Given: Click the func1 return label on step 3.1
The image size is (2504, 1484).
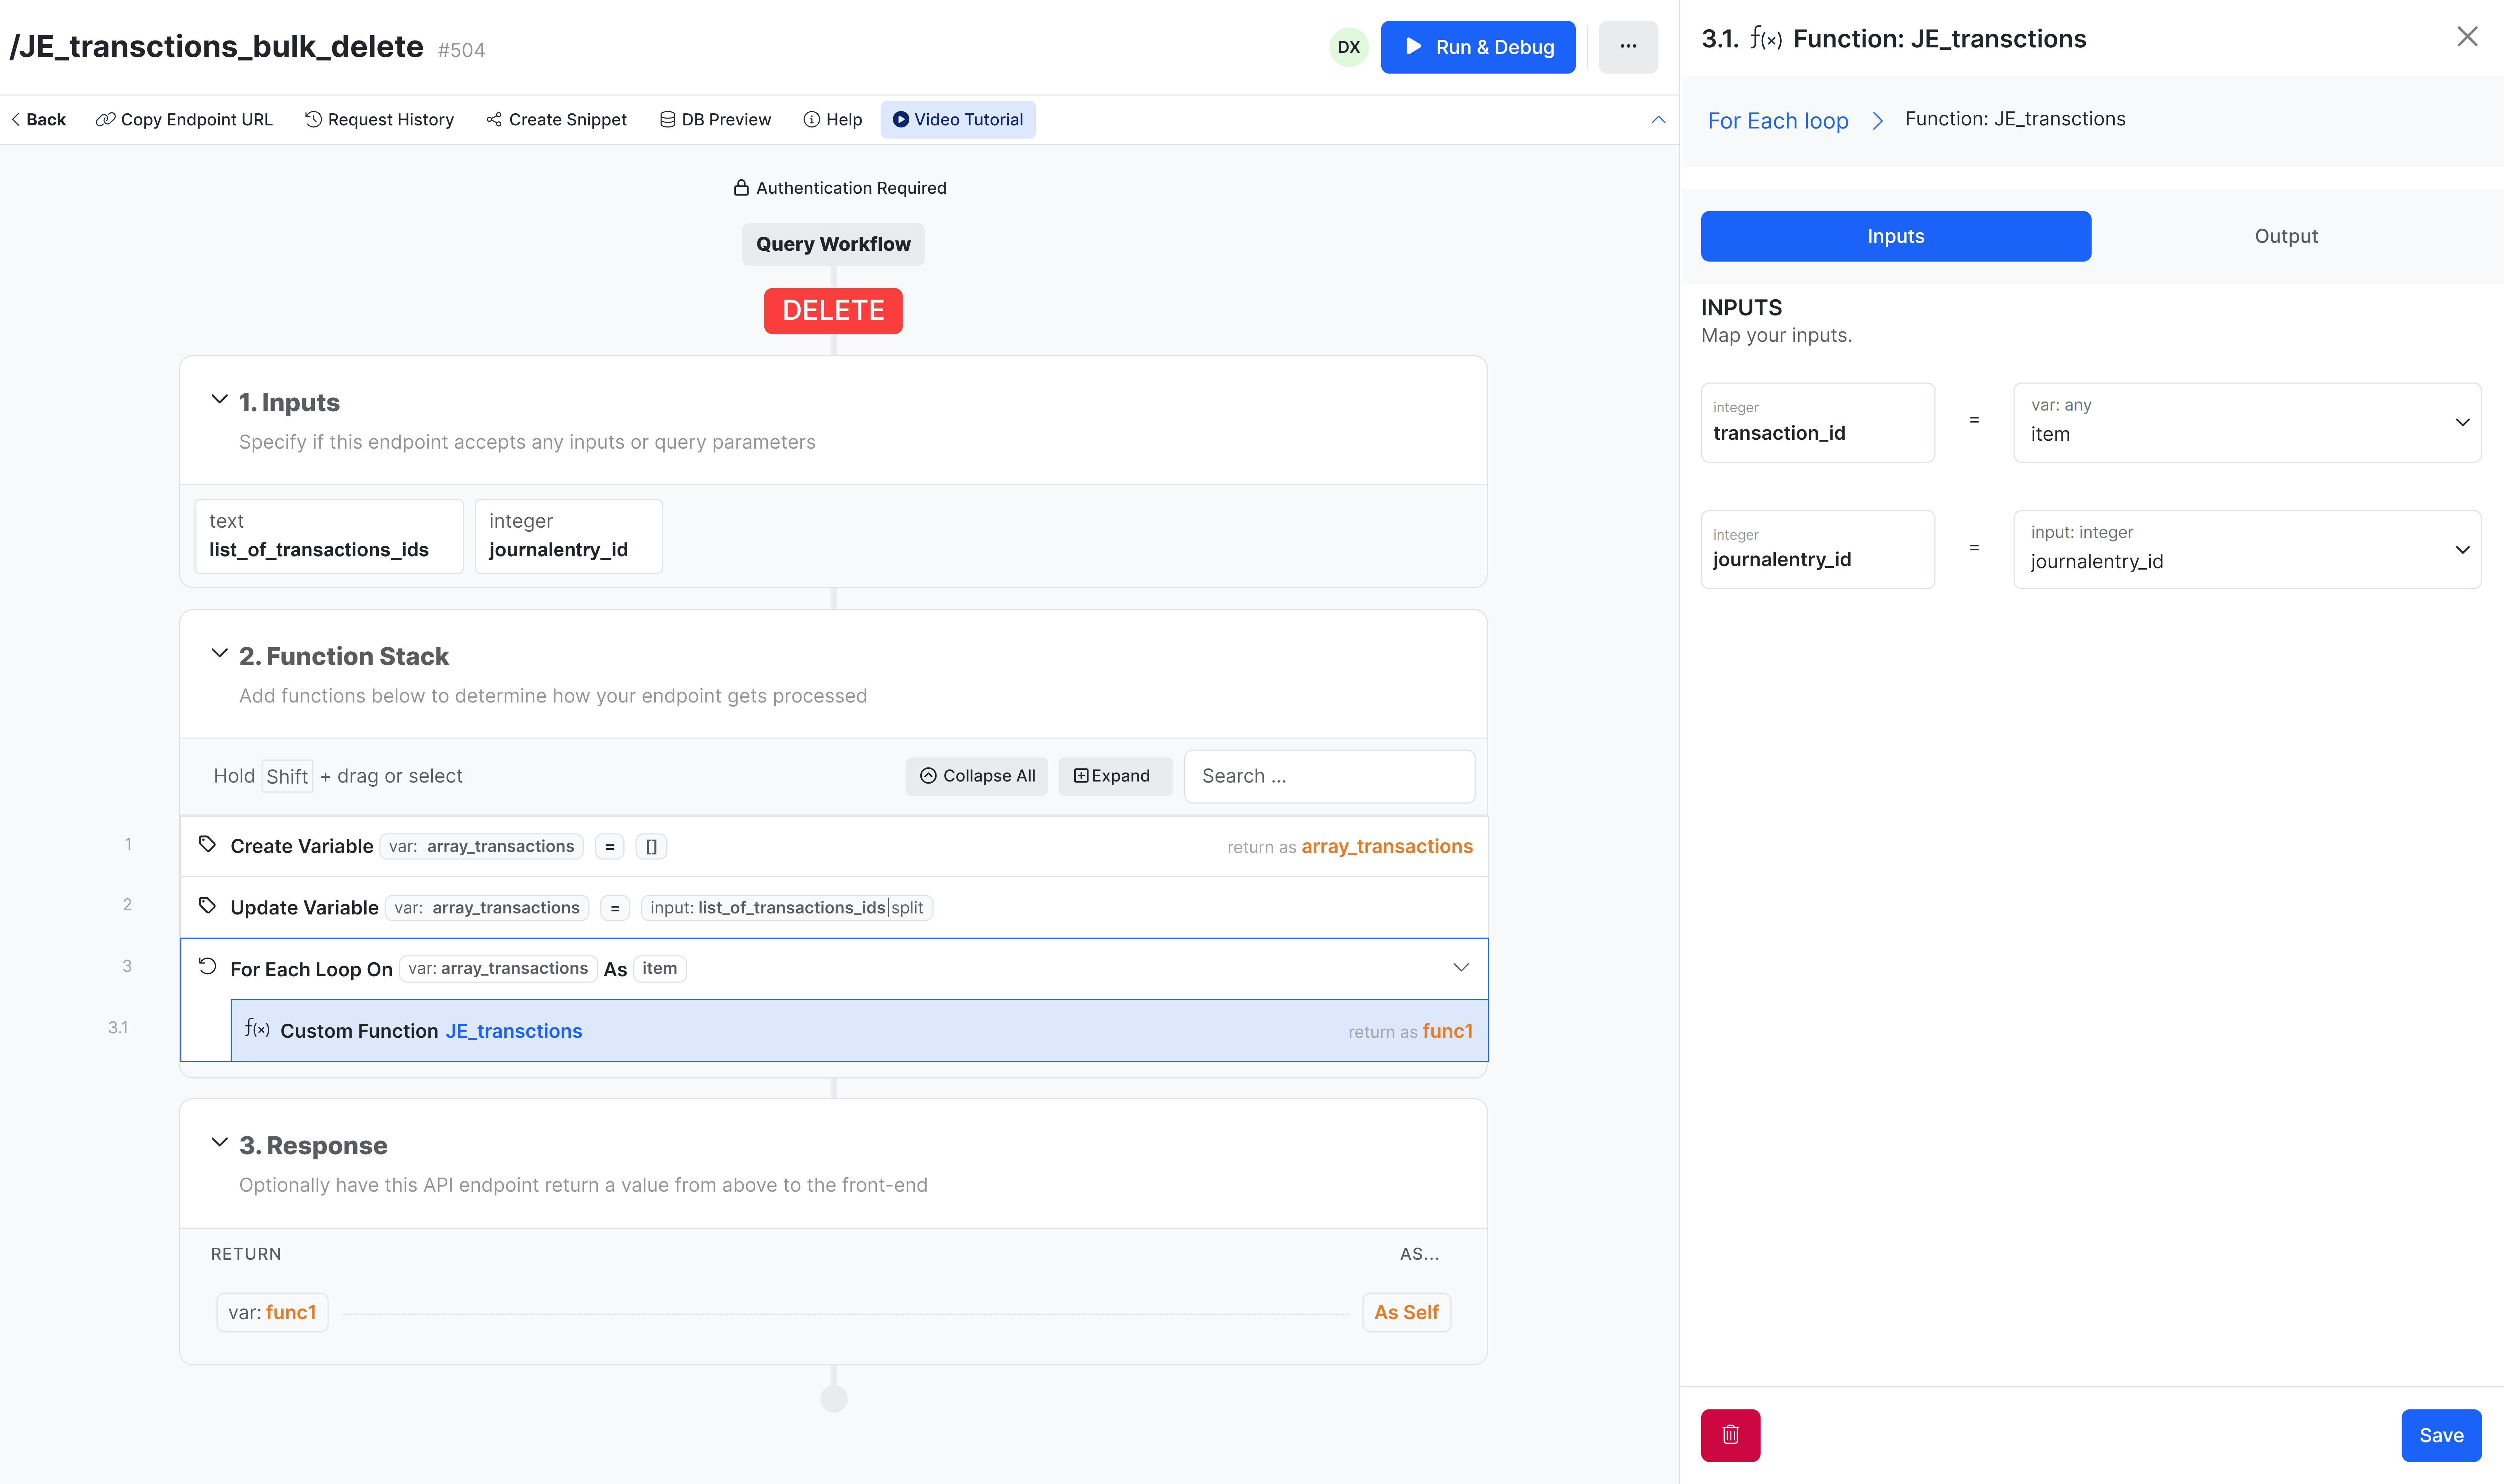Looking at the screenshot, I should click(x=1448, y=1031).
